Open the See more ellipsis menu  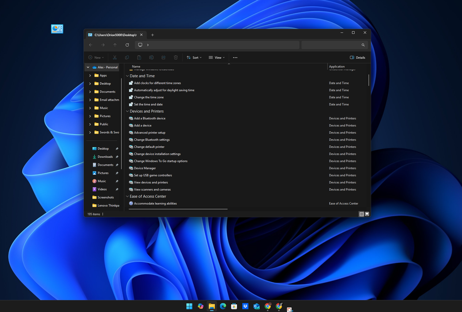click(235, 57)
